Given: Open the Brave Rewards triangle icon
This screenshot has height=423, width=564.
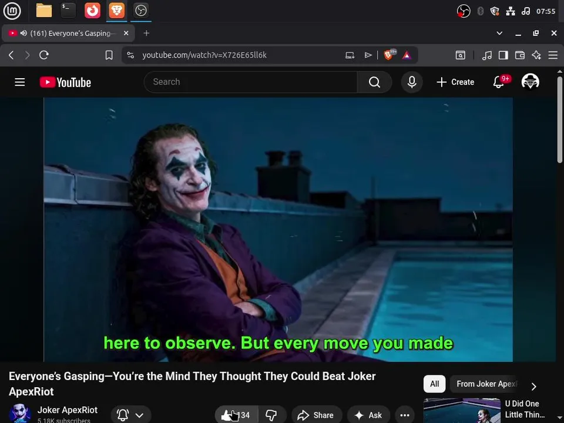Looking at the screenshot, I should [x=407, y=55].
